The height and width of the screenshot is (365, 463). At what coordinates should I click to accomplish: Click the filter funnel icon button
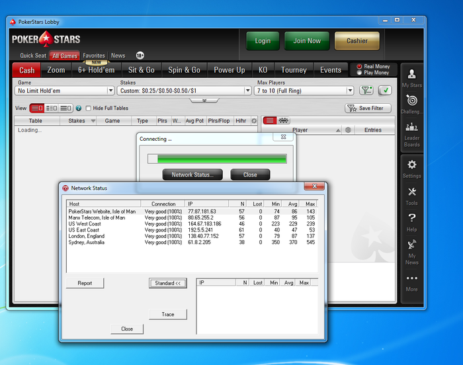(x=366, y=91)
